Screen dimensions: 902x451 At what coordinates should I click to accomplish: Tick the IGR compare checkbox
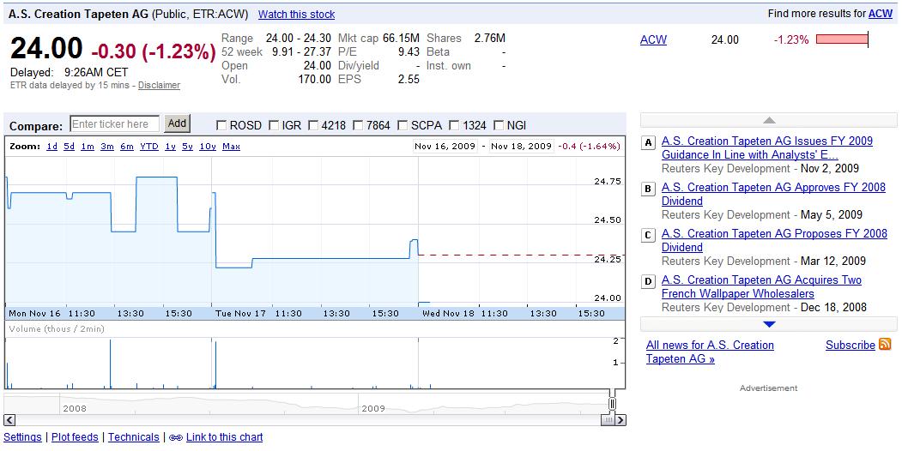[274, 125]
